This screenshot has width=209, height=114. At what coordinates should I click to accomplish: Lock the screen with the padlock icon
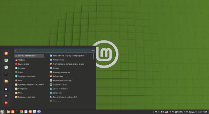[x=6, y=89]
